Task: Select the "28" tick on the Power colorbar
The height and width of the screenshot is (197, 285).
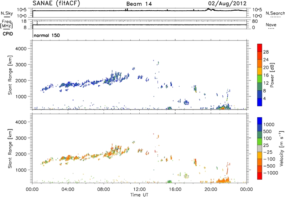Action: pos(266,52)
